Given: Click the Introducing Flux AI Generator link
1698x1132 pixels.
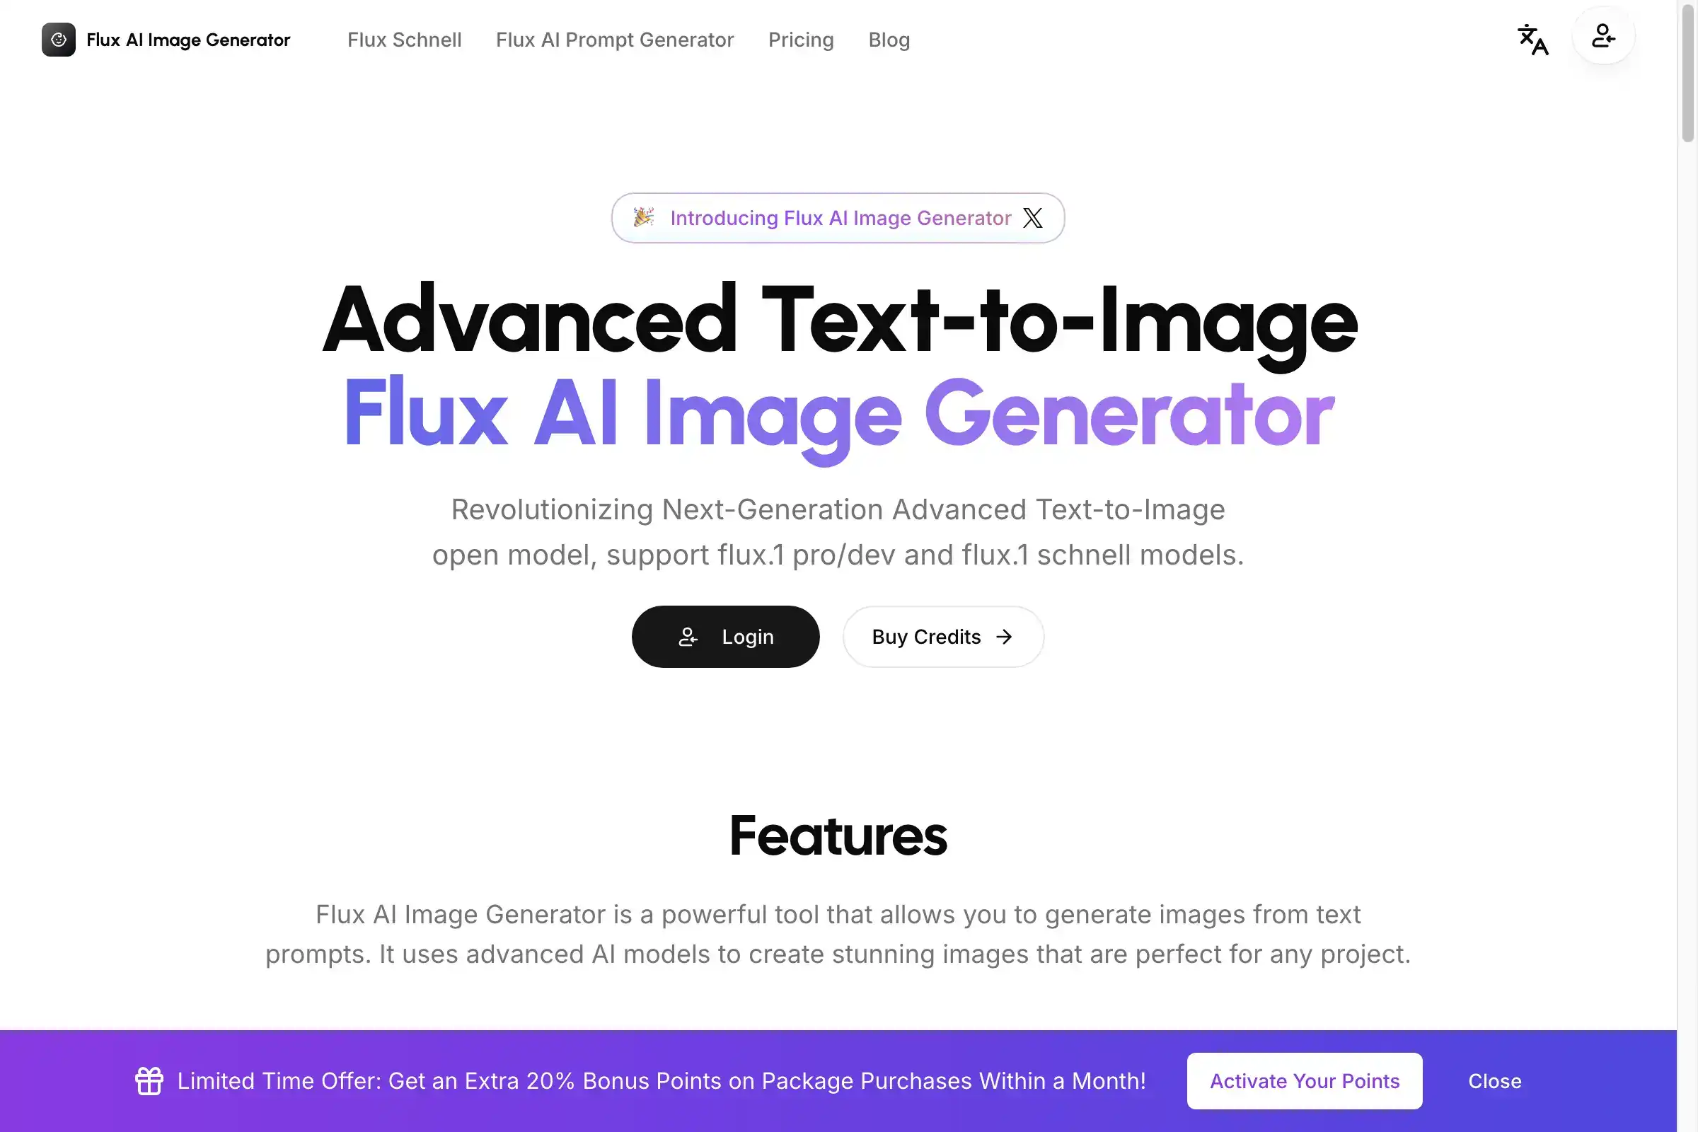Looking at the screenshot, I should [x=836, y=217].
